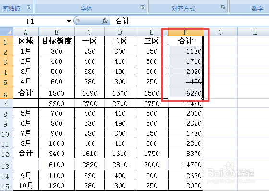The width and height of the screenshot is (269, 191).
Task: Open the Font group dialog launcher
Action: click(x=142, y=7)
